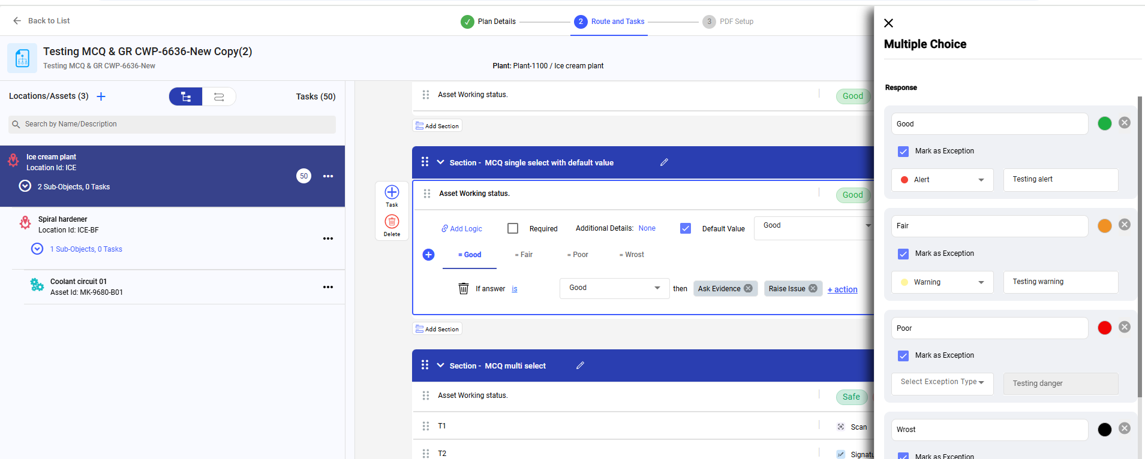The width and height of the screenshot is (1145, 459).
Task: Toggle the Required checkbox
Action: (x=513, y=228)
